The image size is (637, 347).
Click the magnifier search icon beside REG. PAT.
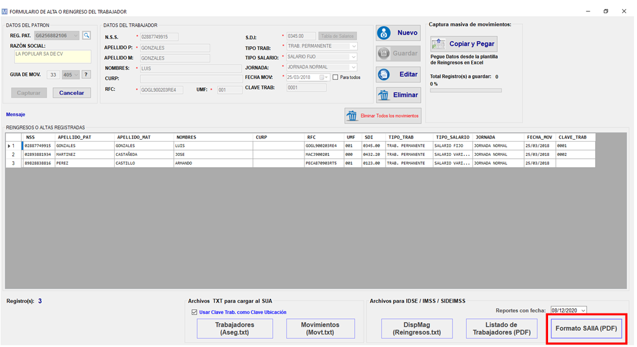[87, 36]
